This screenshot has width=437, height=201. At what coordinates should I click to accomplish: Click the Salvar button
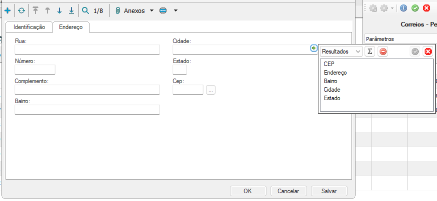click(329, 191)
